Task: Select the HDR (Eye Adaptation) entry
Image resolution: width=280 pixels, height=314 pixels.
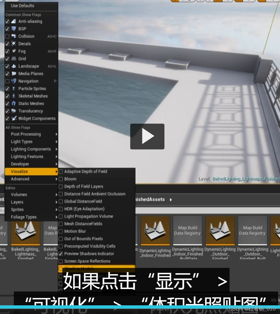Action: tap(97, 209)
